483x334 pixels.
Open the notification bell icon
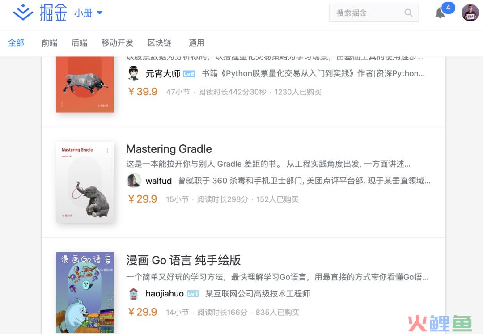pyautogui.click(x=440, y=13)
